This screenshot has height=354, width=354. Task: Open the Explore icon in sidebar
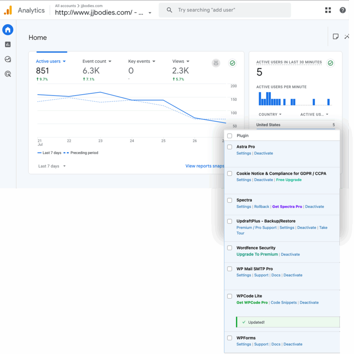tap(8, 59)
